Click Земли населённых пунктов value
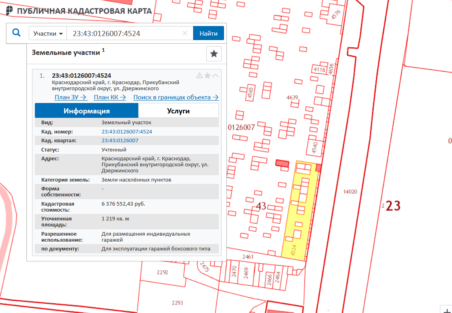452x313 pixels. [136, 180]
